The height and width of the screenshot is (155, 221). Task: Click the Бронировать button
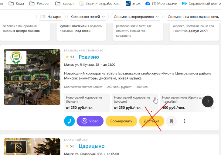(x=121, y=121)
